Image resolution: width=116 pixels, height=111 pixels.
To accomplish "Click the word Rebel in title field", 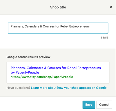I will 64,26.
